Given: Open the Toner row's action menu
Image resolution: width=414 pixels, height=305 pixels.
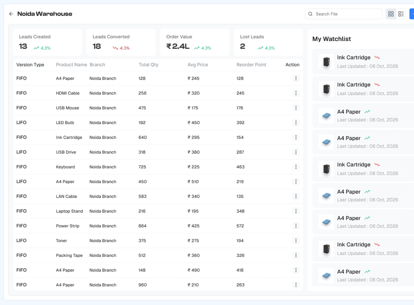Looking at the screenshot, I should point(296,241).
